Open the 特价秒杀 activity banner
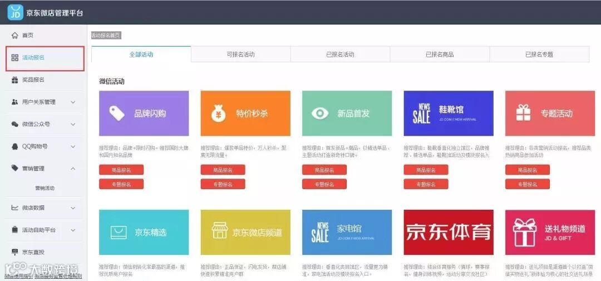601x281 pixels. [245, 114]
